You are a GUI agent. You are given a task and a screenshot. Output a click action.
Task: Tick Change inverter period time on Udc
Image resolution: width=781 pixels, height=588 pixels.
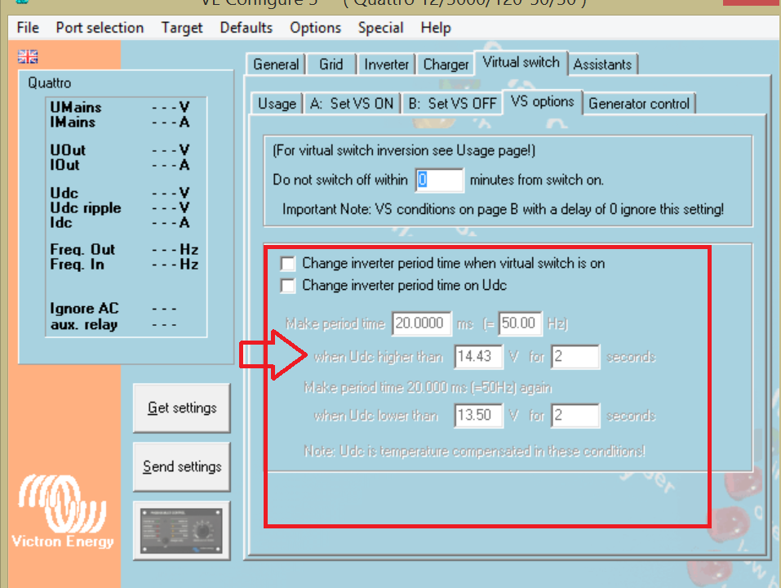tap(288, 286)
